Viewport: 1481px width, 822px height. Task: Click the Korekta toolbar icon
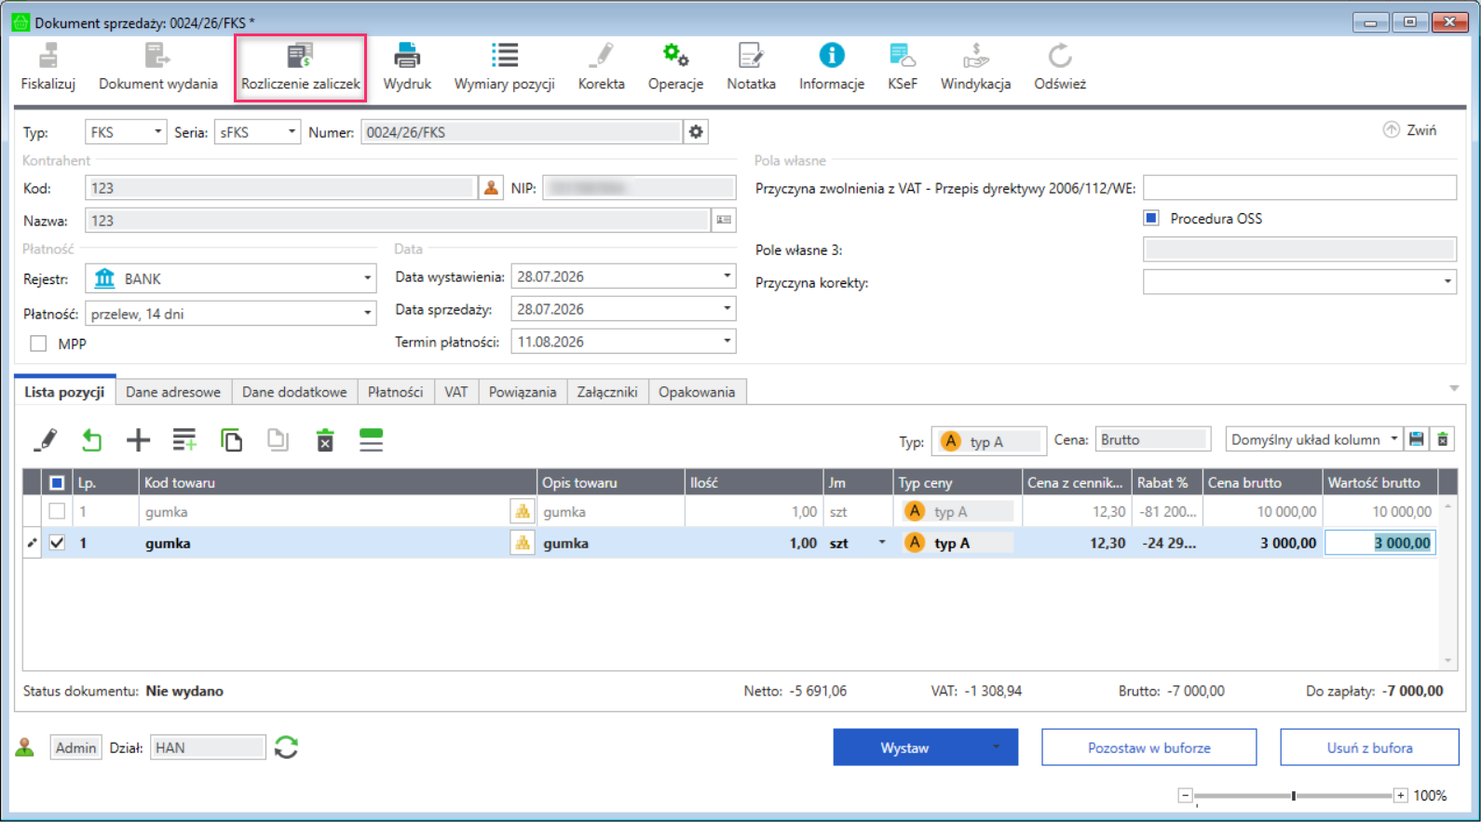[x=602, y=56]
